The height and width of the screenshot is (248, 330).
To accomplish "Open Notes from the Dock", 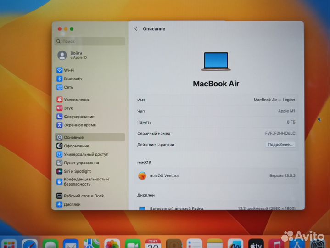I will coord(215,243).
